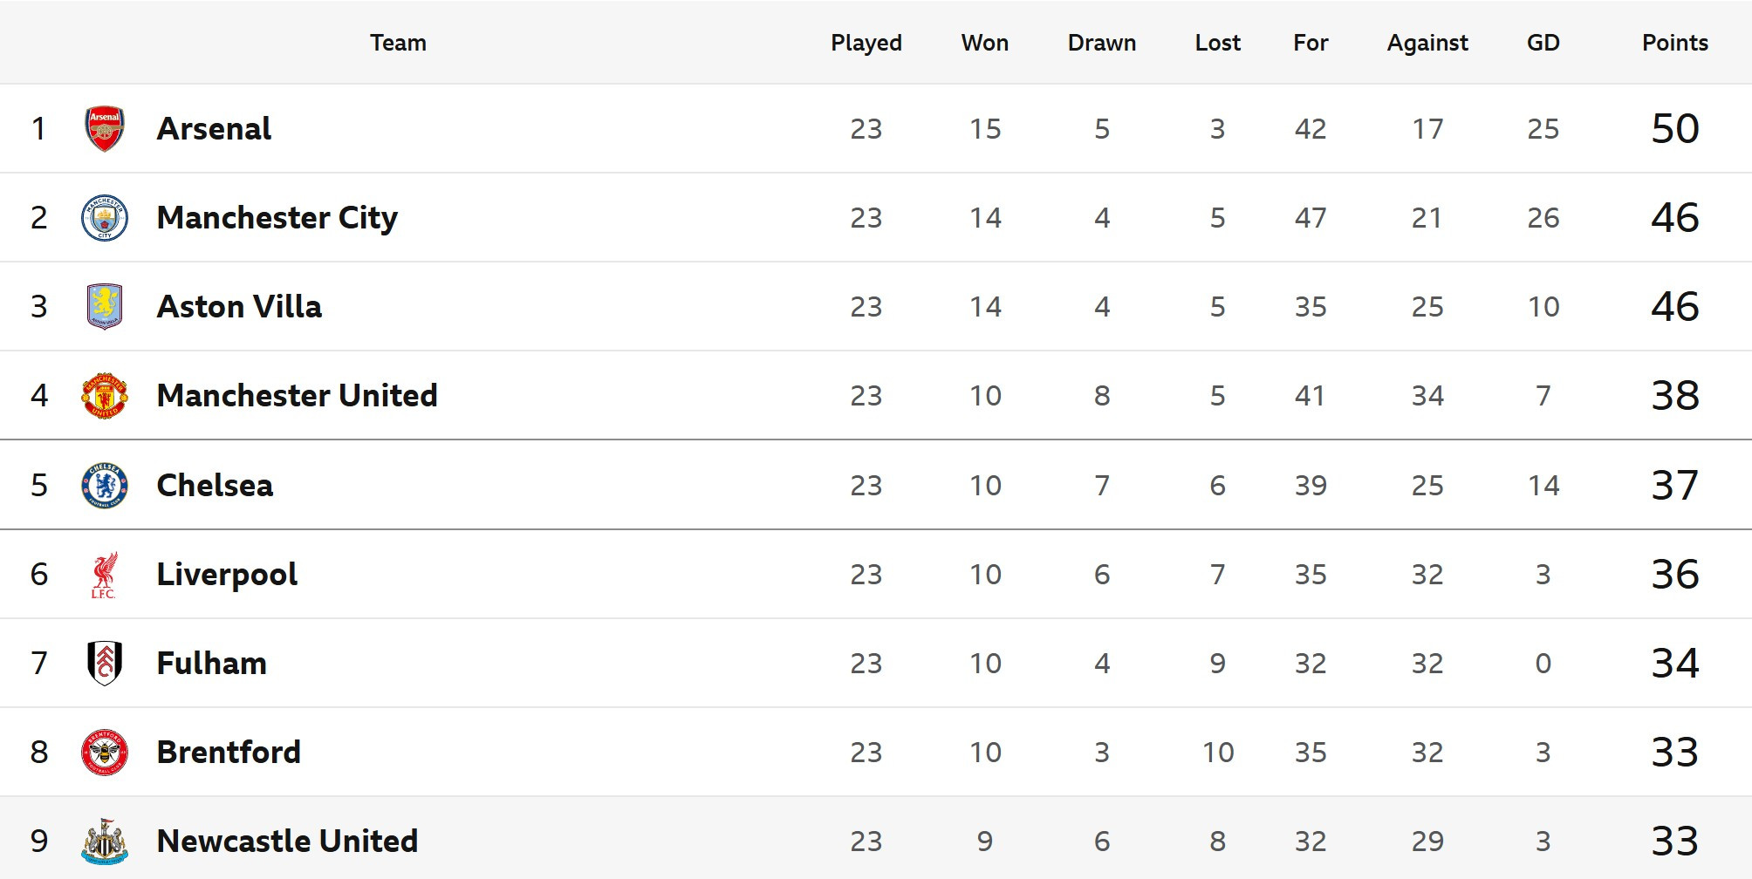Image resolution: width=1752 pixels, height=879 pixels.
Task: Click the Arsenal club crest
Action: [x=104, y=129]
